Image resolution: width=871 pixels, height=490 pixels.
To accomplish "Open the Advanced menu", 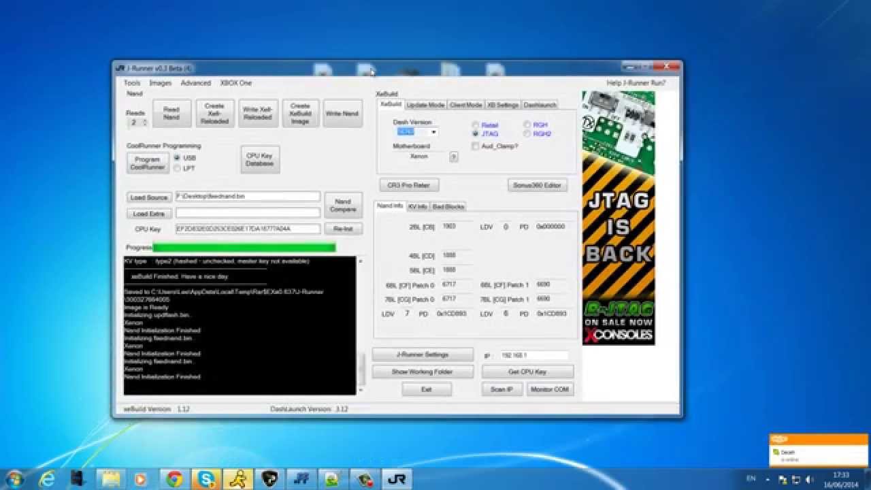I will tap(196, 83).
